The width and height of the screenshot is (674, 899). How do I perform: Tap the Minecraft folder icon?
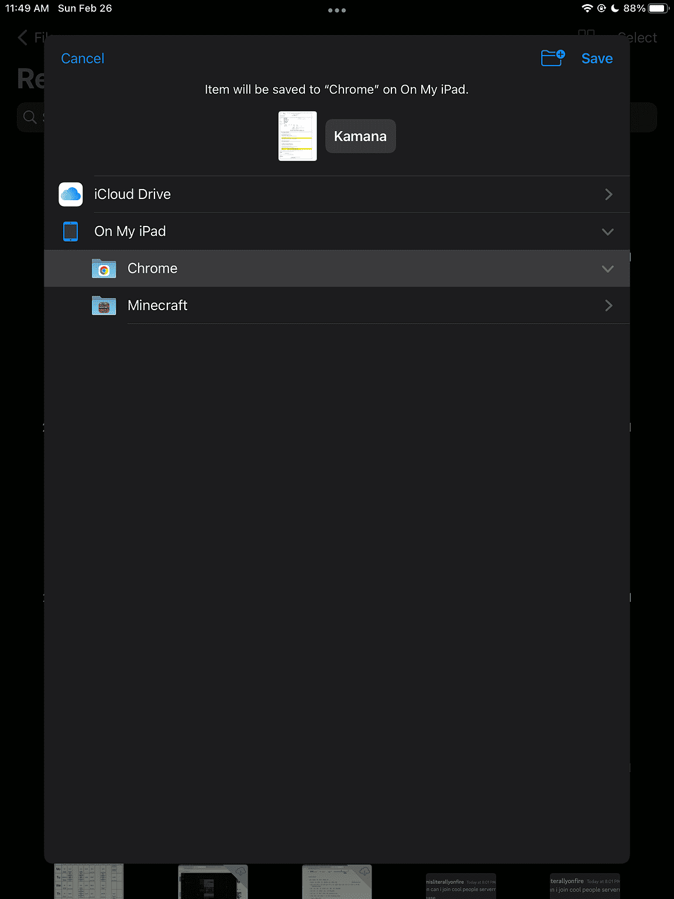pyautogui.click(x=104, y=305)
